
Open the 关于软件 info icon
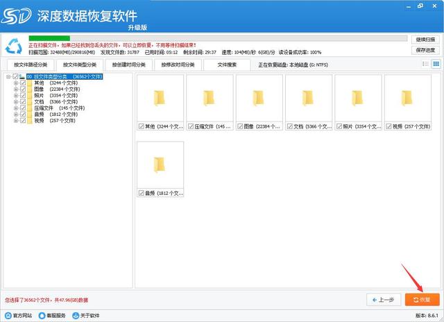tap(76, 316)
